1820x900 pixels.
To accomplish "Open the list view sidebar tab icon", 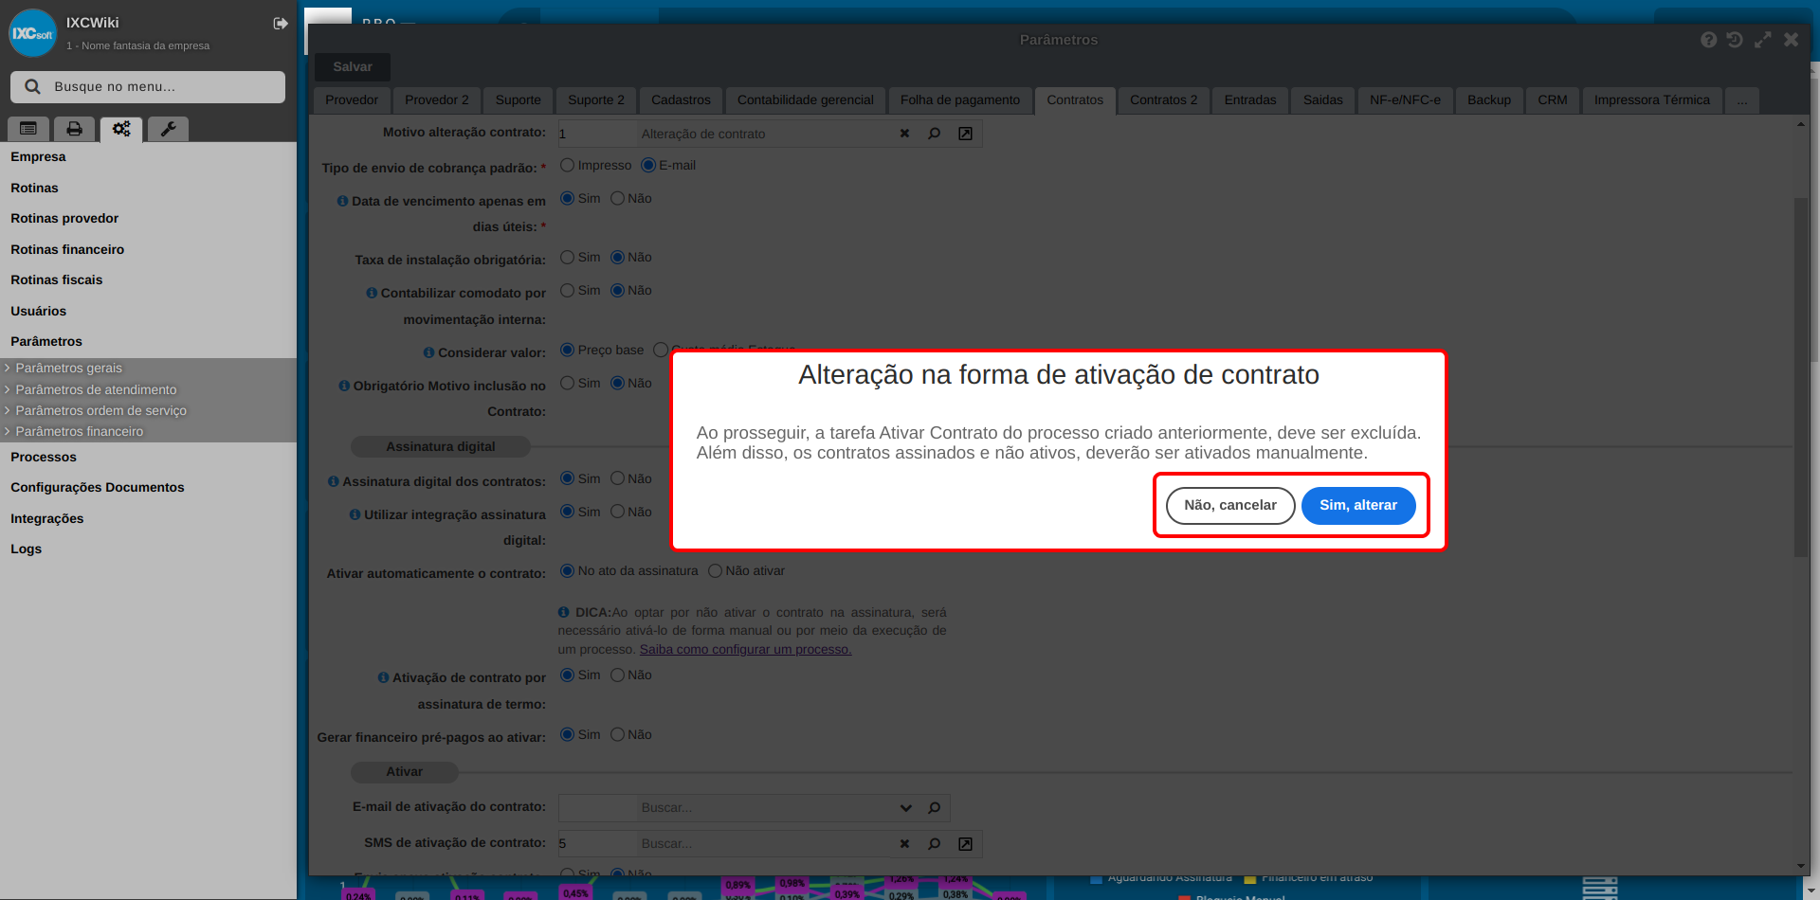I will (x=28, y=129).
